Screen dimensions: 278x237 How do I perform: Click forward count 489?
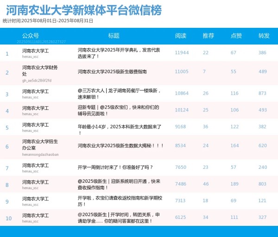point(263,71)
